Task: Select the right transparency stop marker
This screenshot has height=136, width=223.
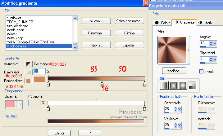Action: (x=144, y=108)
